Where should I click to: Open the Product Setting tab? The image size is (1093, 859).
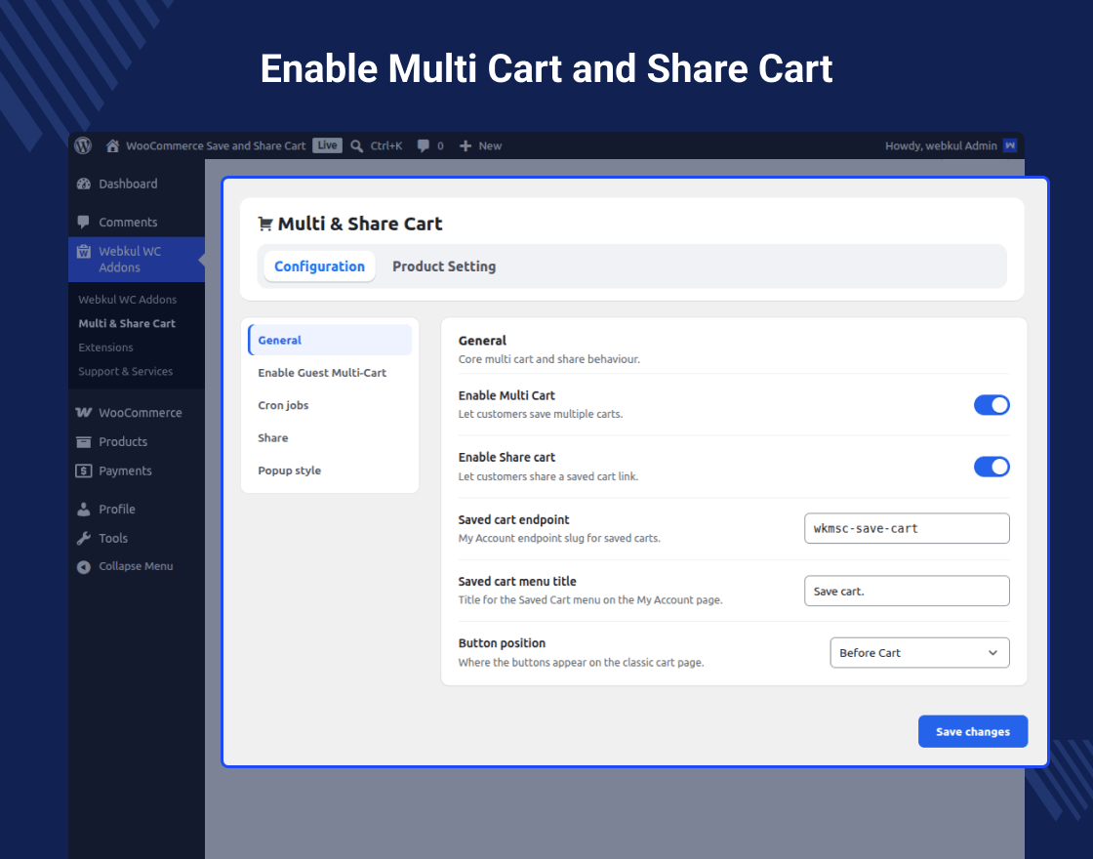pos(444,266)
